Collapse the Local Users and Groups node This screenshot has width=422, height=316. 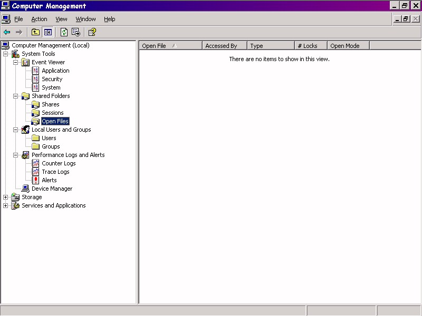point(16,130)
